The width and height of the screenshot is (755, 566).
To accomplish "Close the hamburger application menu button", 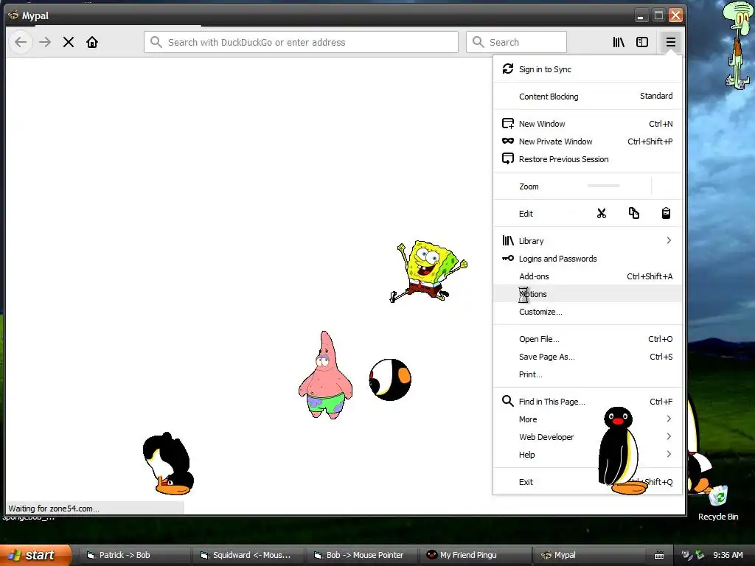I will 671,42.
